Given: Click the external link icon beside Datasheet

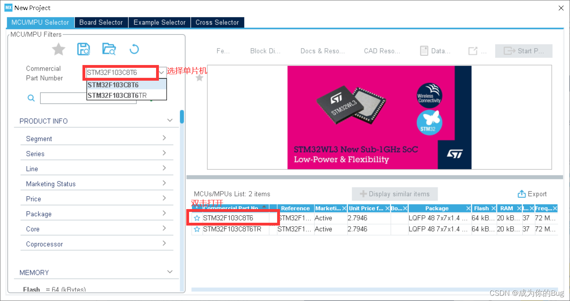Looking at the screenshot, I should 473,51.
